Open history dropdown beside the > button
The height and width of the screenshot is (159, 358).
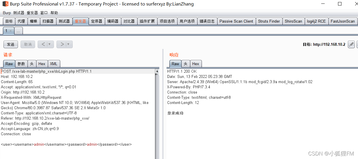pos(68,44)
